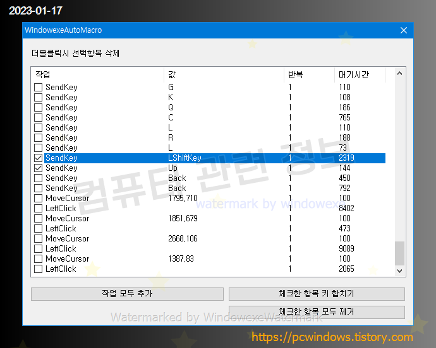The image size is (436, 348).
Task: Click the scrollbar up arrow in the list
Action: point(399,74)
